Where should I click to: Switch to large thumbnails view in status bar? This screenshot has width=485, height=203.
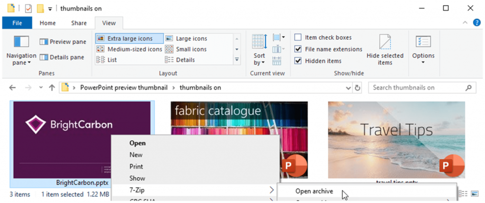pyautogui.click(x=475, y=194)
